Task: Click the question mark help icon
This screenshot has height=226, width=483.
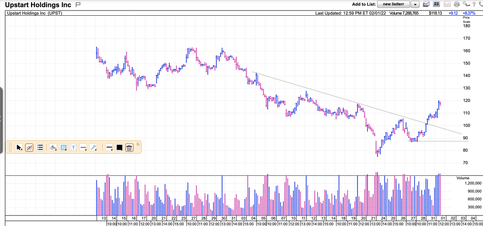Action: point(475,4)
